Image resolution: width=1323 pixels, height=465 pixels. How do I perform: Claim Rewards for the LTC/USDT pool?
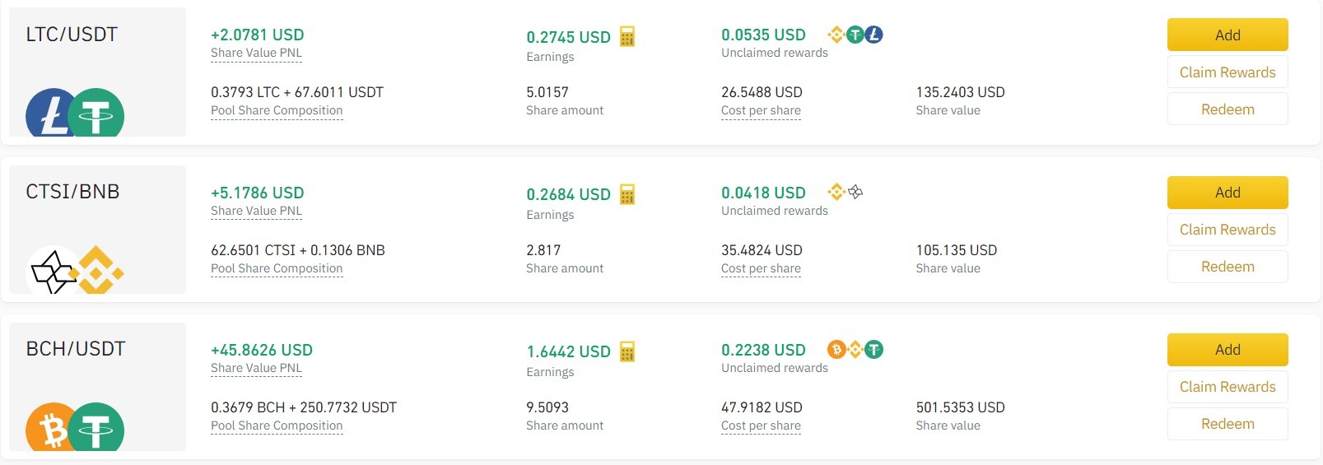(x=1228, y=72)
